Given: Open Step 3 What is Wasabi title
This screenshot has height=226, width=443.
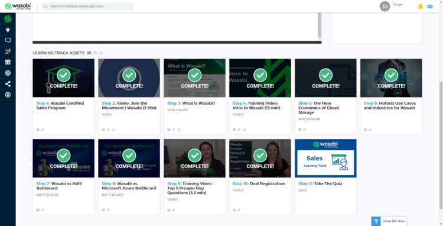Looking at the screenshot, I should pyautogui.click(x=191, y=104).
